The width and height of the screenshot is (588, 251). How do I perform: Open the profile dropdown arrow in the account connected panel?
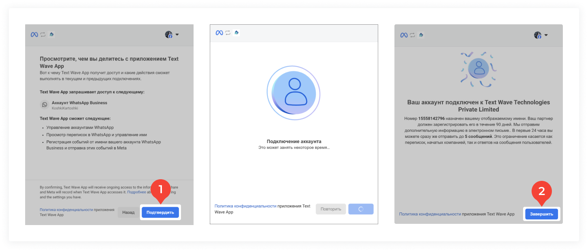pos(546,35)
